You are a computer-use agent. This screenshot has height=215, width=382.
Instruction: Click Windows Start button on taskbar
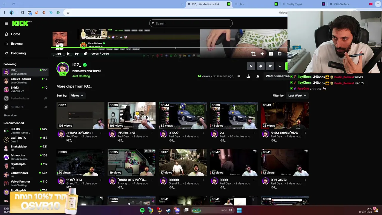pyautogui.click(x=239, y=210)
